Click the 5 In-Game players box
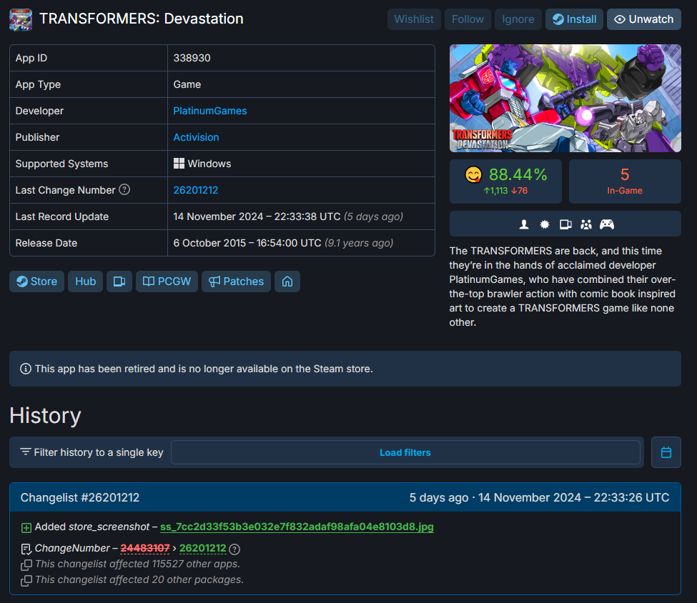The image size is (697, 603). [625, 181]
